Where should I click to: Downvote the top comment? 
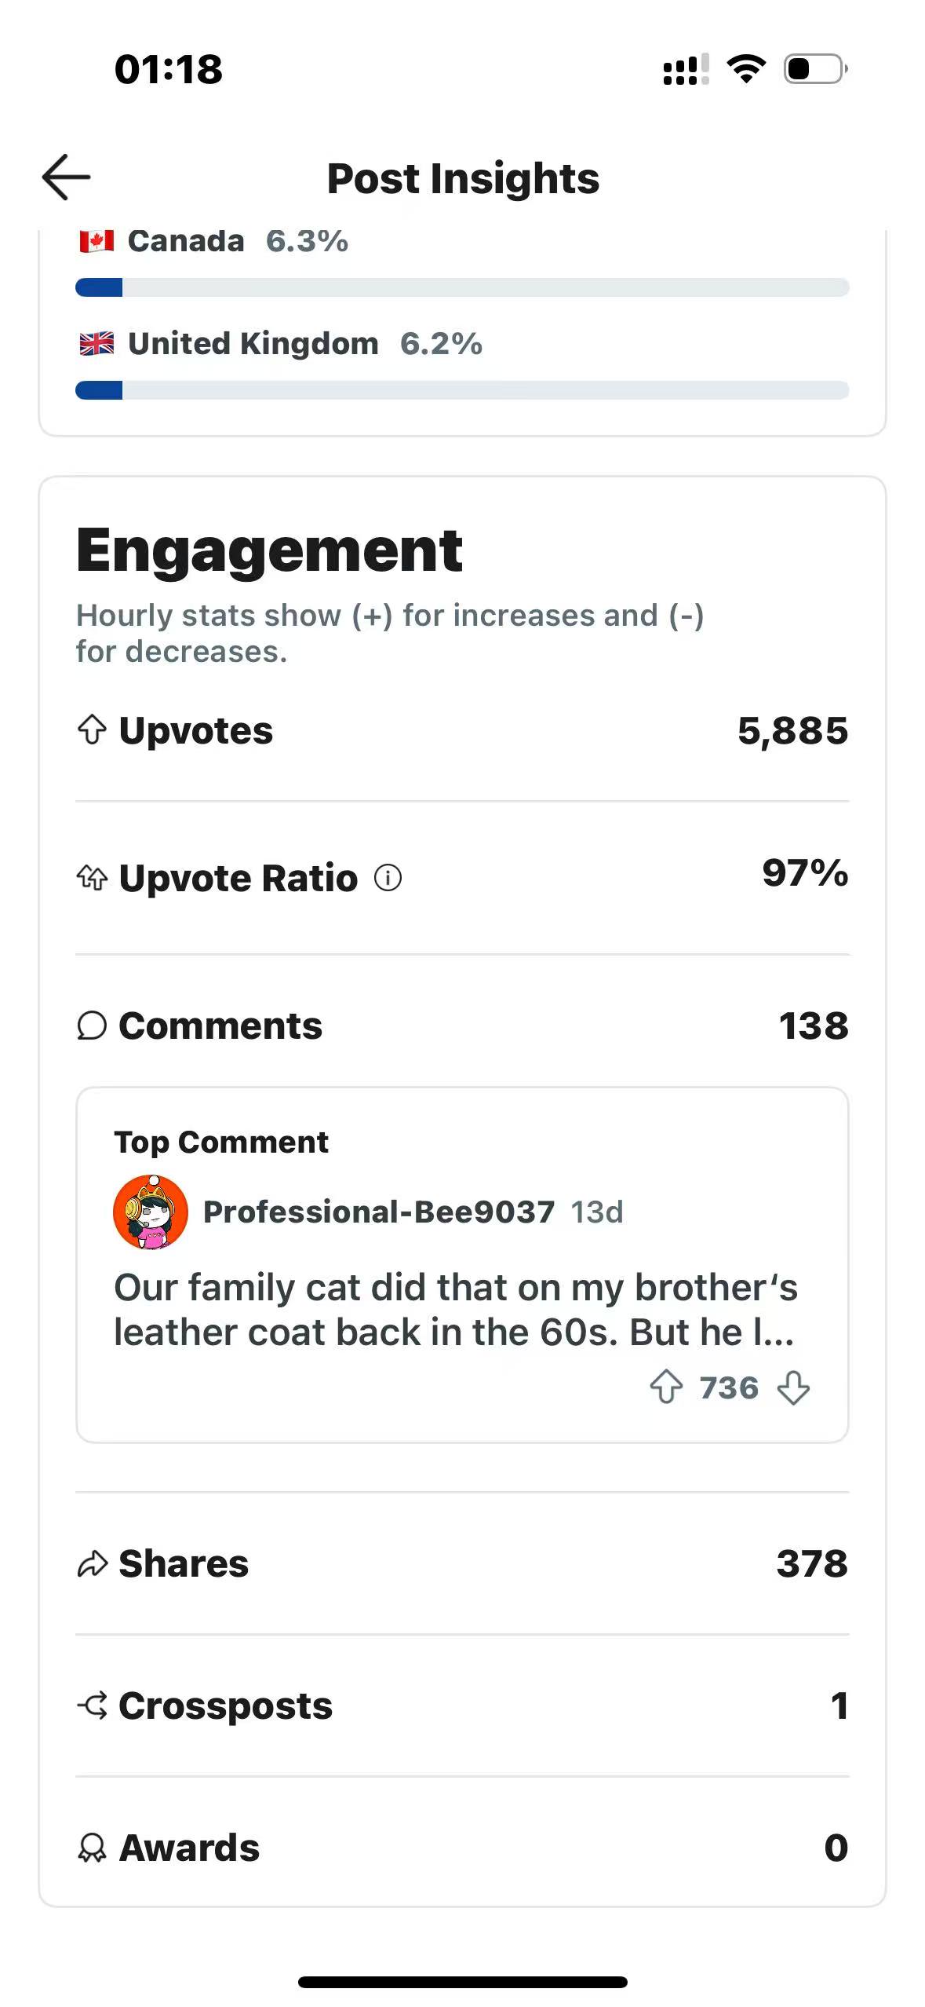pyautogui.click(x=793, y=1387)
